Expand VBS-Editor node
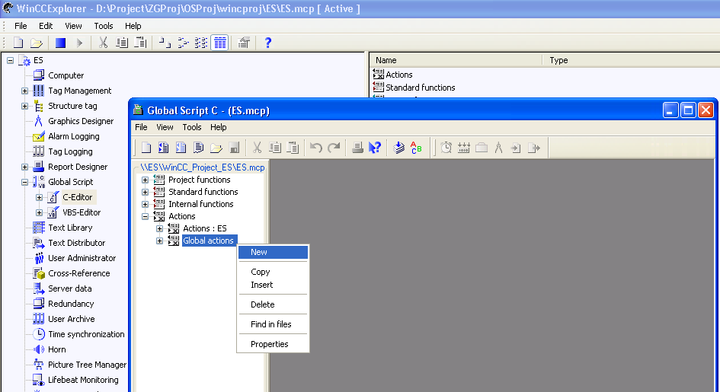The image size is (720, 392). pos(40,212)
